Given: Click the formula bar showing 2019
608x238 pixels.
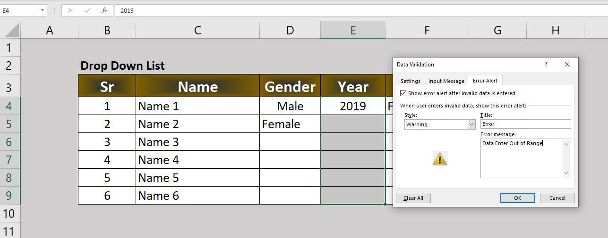Looking at the screenshot, I should pyautogui.click(x=360, y=10).
